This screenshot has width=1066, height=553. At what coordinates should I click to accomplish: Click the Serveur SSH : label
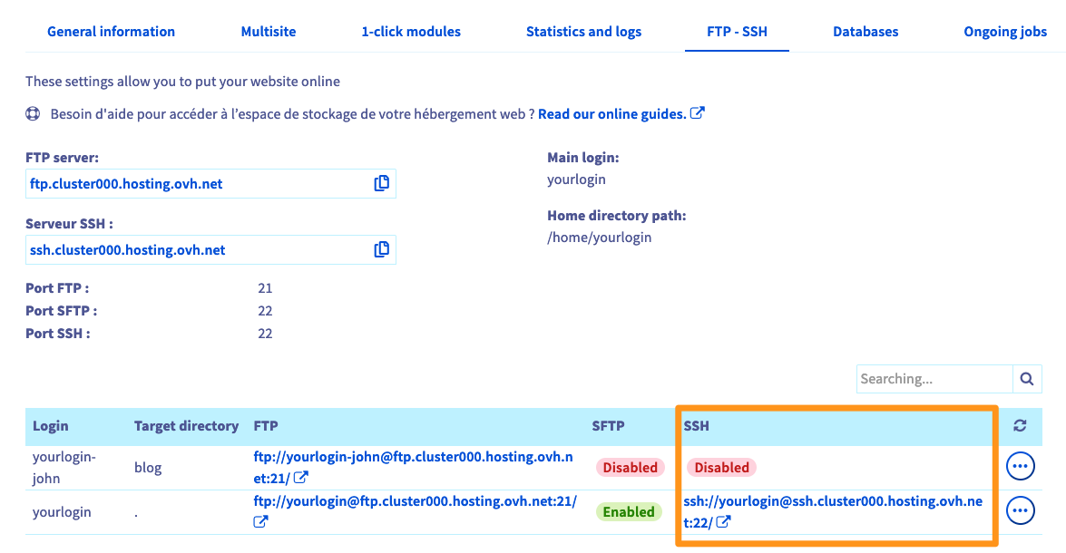click(x=69, y=224)
